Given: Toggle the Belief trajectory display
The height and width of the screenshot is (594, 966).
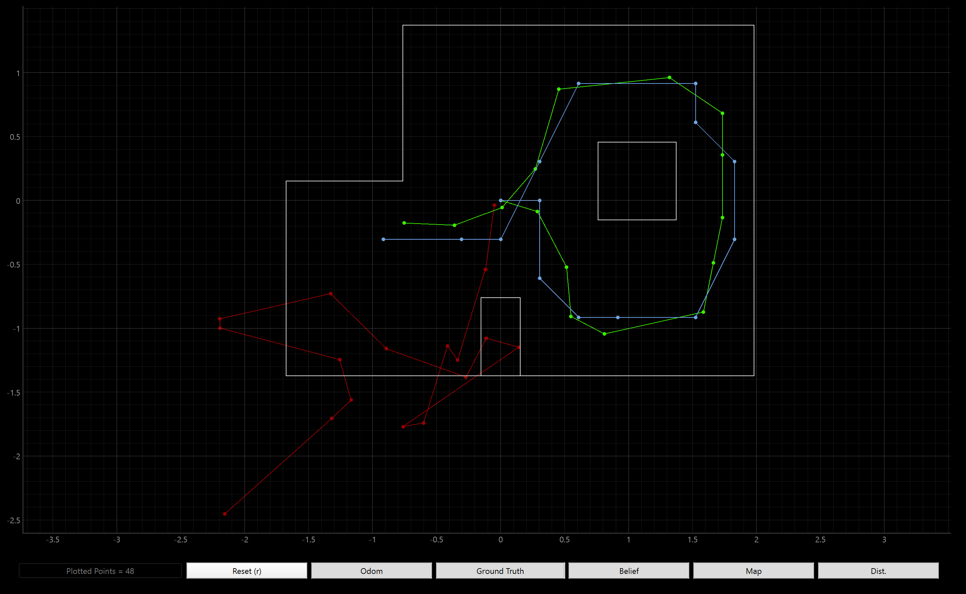Looking at the screenshot, I should [x=629, y=571].
